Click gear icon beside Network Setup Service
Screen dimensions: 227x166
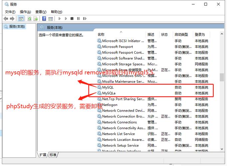click(x=99, y=145)
